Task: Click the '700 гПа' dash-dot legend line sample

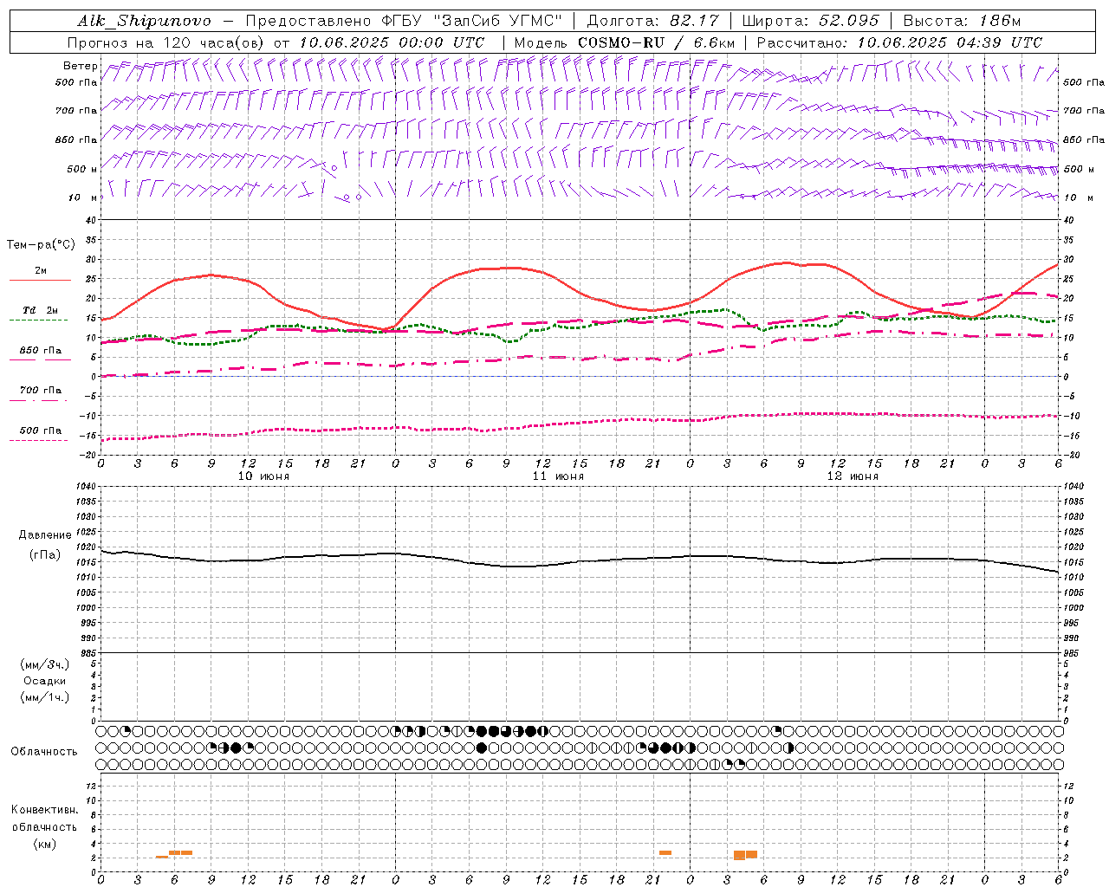Action: pyautogui.click(x=39, y=400)
